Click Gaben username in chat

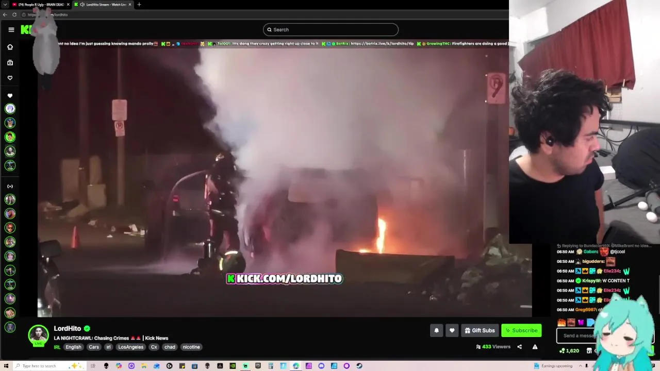[x=590, y=251]
